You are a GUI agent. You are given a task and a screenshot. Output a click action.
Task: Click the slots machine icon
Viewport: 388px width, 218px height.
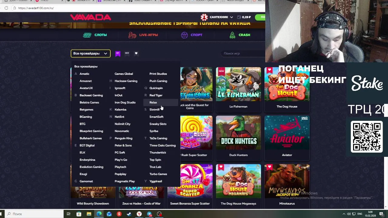click(87, 35)
